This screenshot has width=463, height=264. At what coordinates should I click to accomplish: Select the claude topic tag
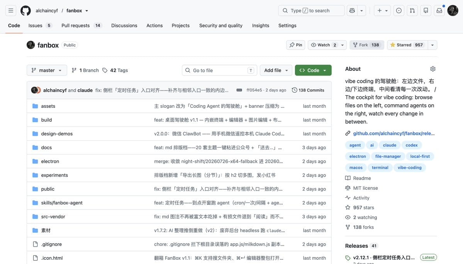tap(390, 145)
